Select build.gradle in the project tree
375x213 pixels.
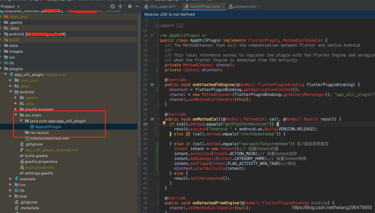pos(36,156)
